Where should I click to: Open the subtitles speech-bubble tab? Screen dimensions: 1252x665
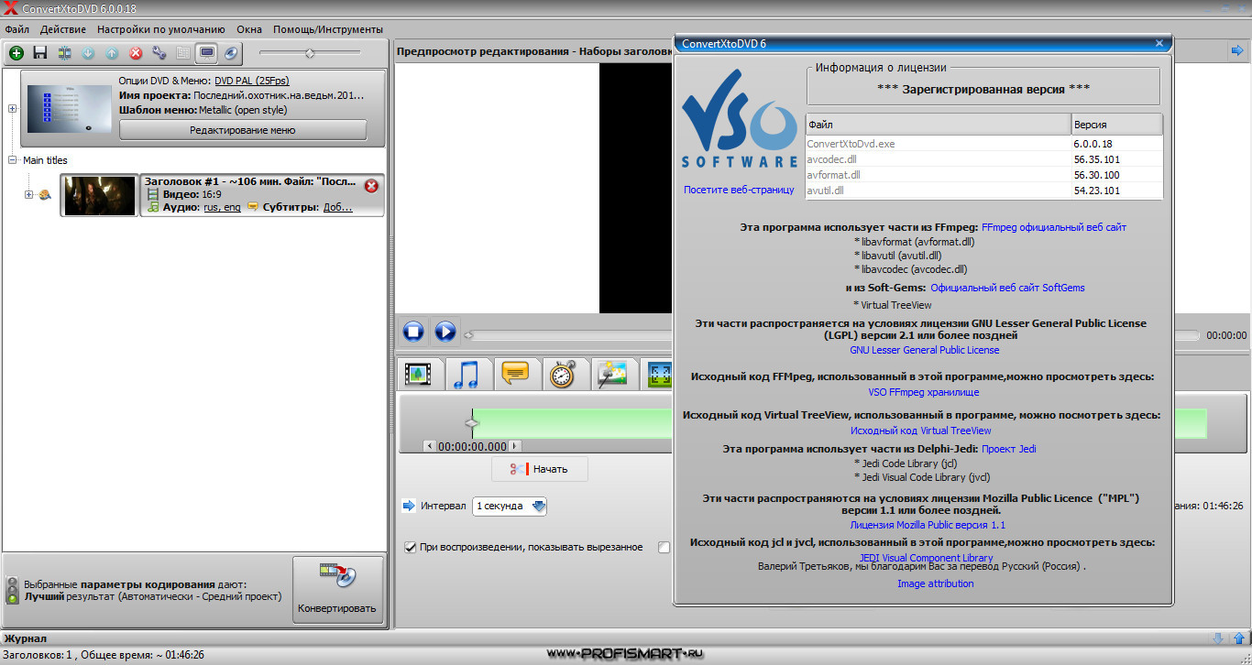(516, 374)
